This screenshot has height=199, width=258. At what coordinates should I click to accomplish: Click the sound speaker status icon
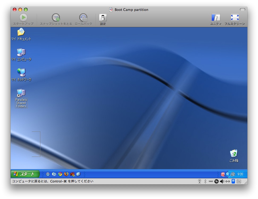(222, 181)
